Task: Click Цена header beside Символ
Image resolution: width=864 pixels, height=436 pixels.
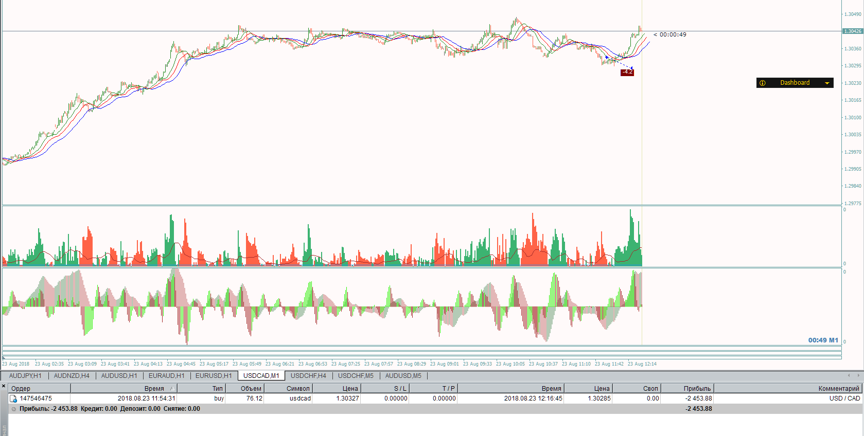Action: click(336, 388)
